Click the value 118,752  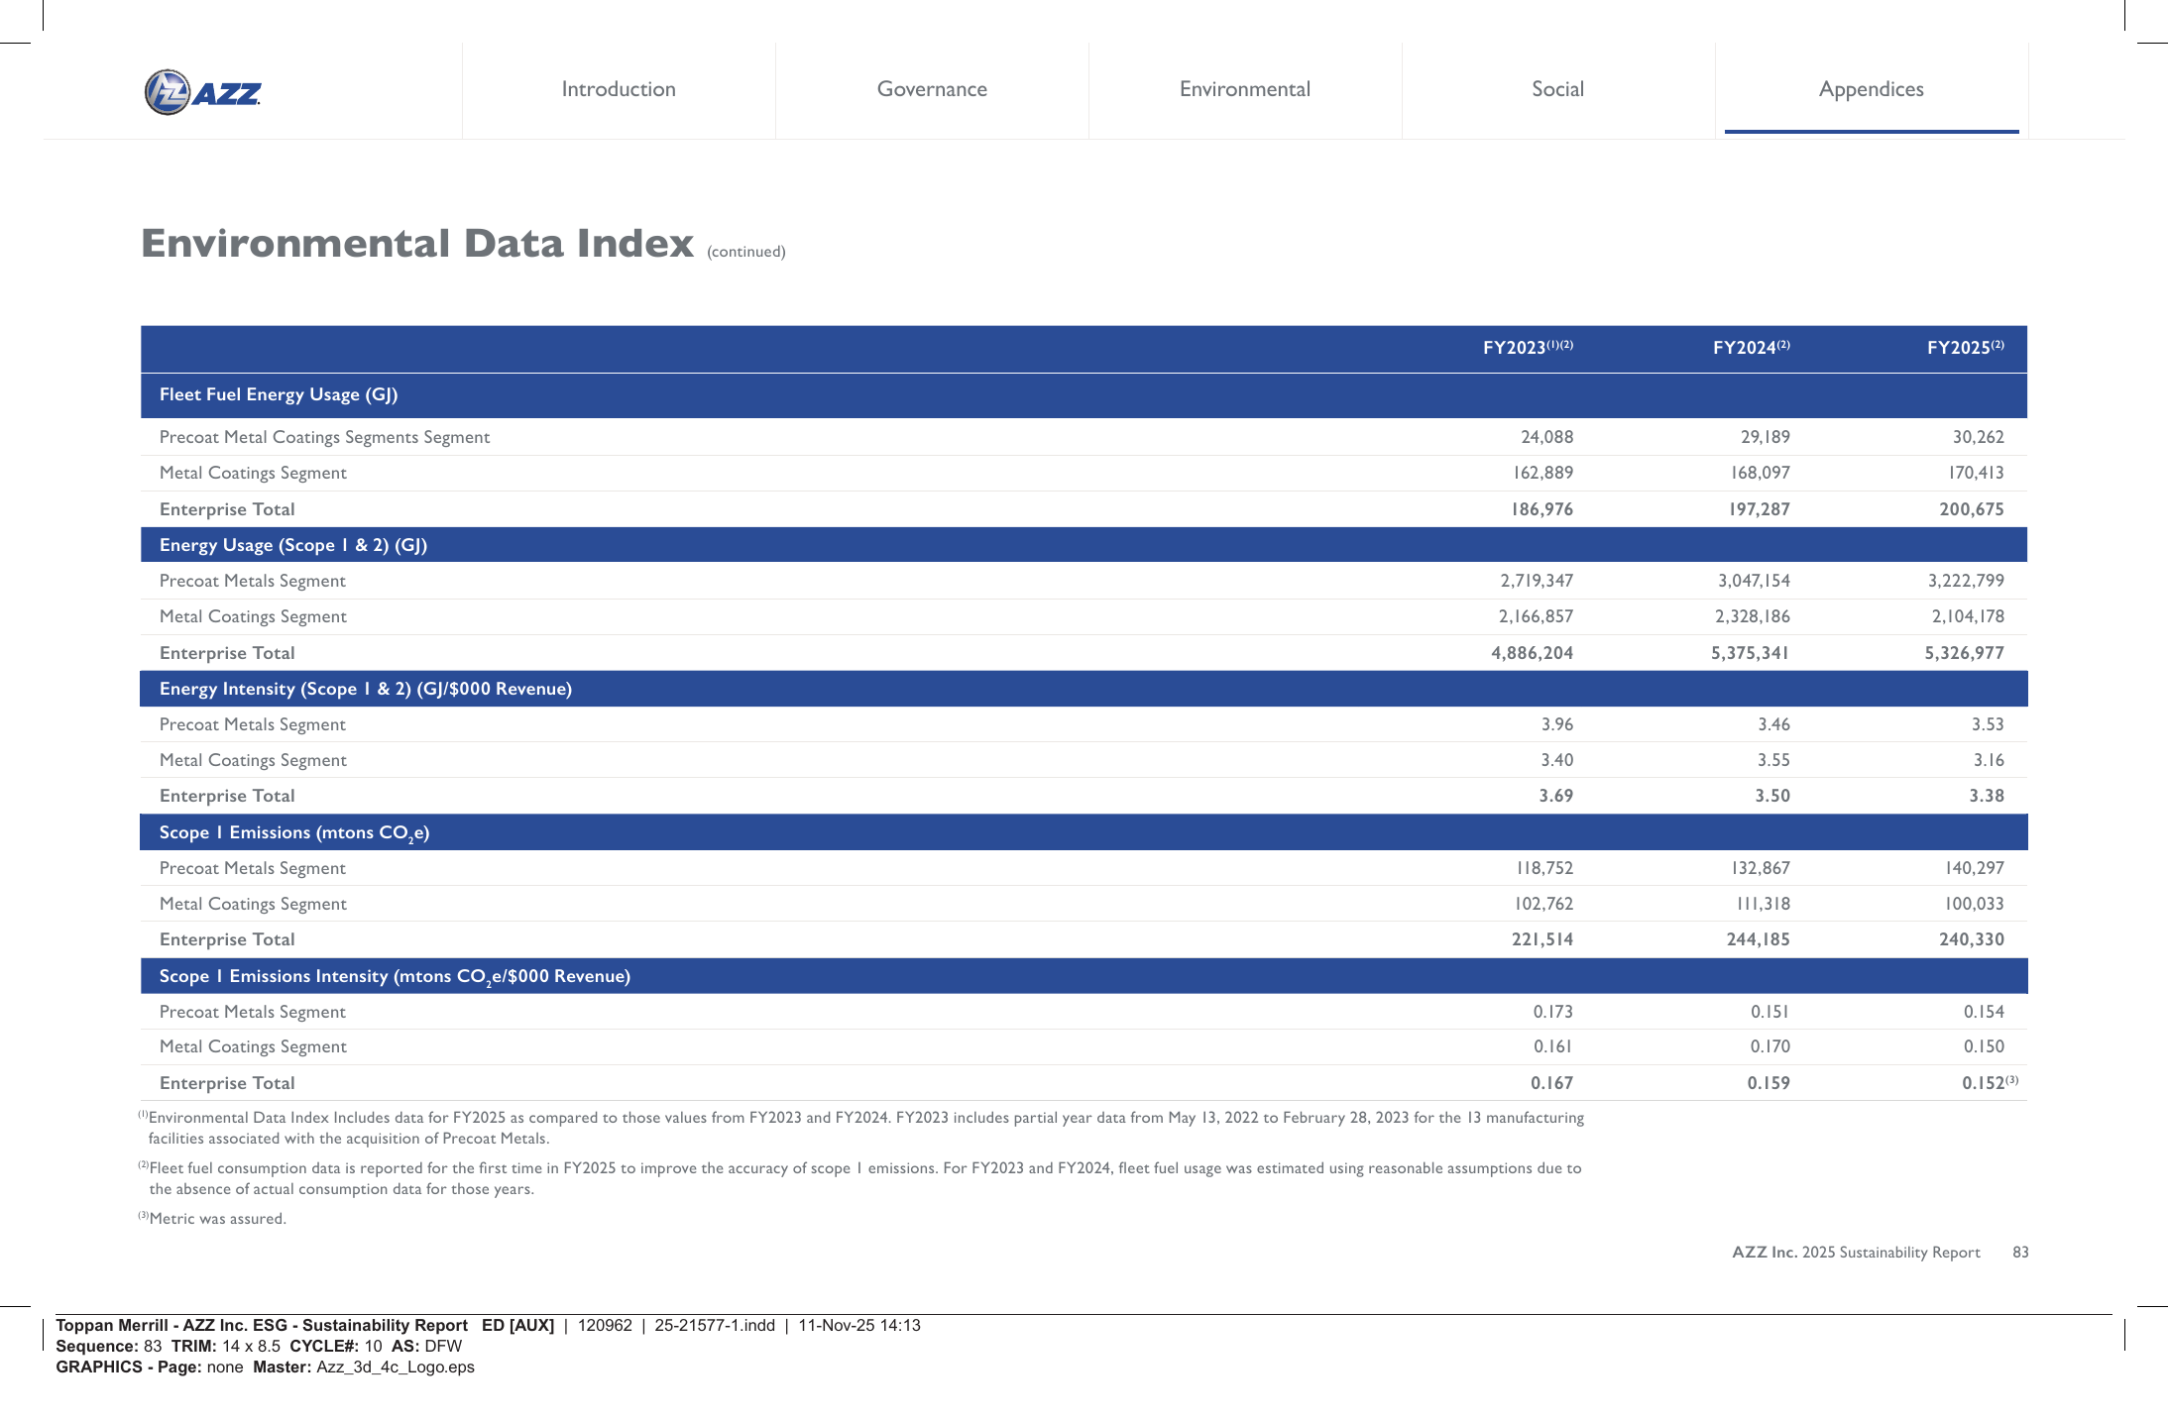[x=1544, y=868]
